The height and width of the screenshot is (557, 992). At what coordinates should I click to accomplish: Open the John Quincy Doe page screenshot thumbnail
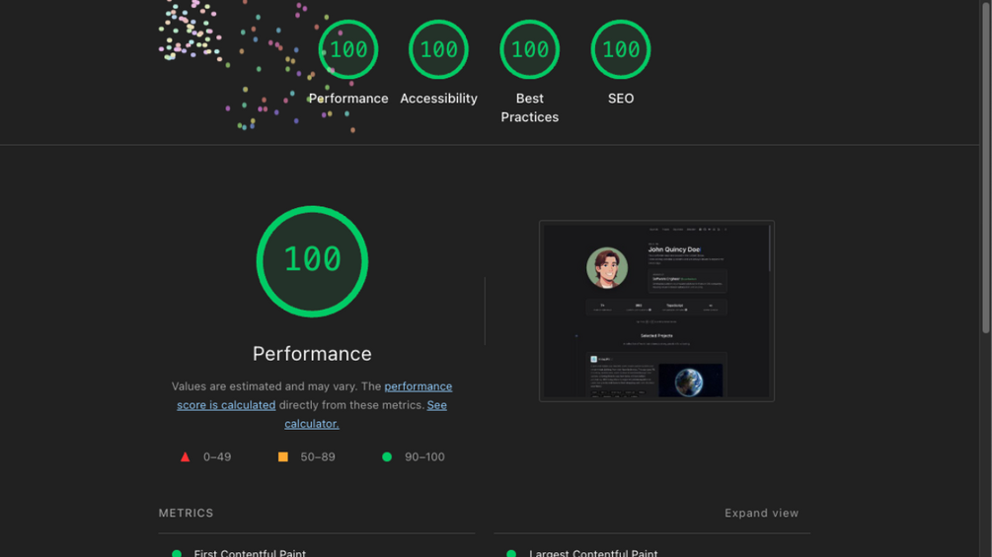pos(656,311)
